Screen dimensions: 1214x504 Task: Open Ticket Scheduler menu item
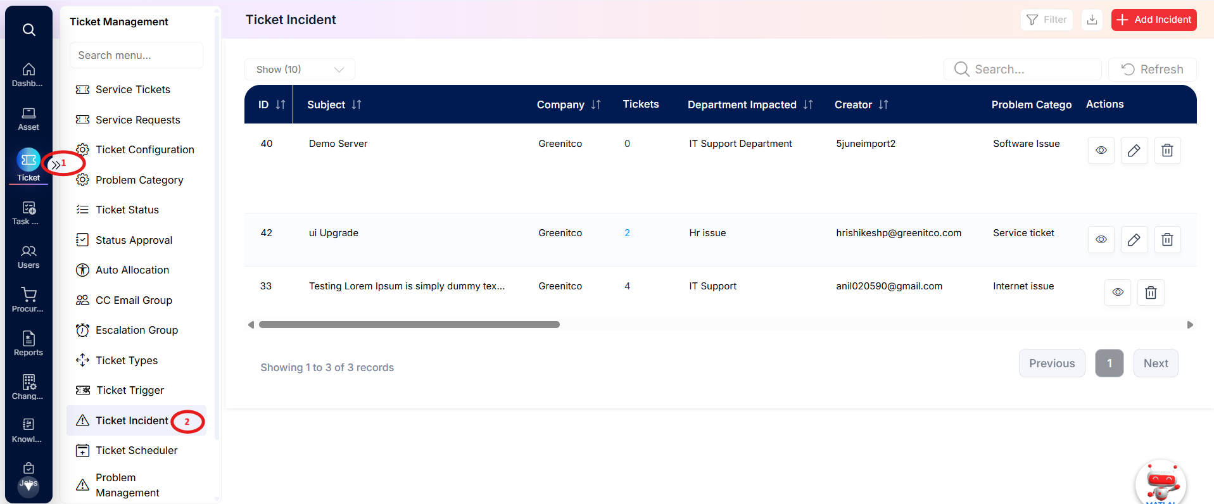click(136, 450)
